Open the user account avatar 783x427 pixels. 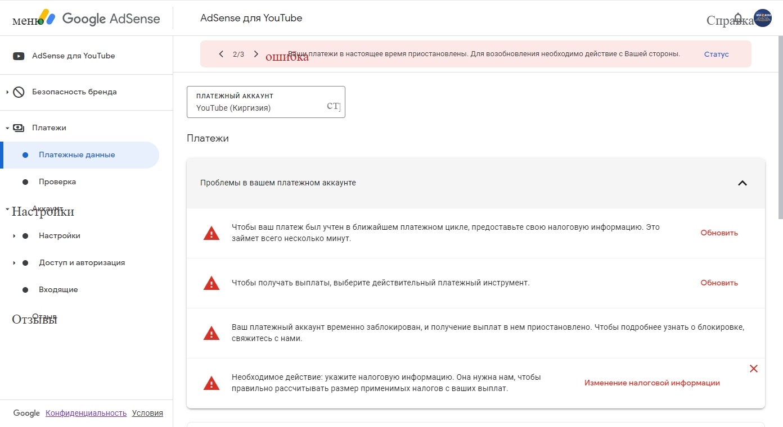tap(763, 18)
